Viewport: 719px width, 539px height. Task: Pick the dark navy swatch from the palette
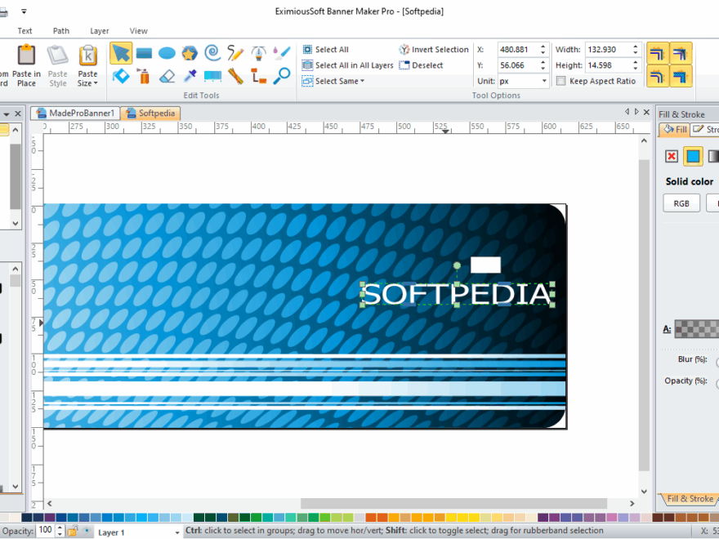pos(27,518)
